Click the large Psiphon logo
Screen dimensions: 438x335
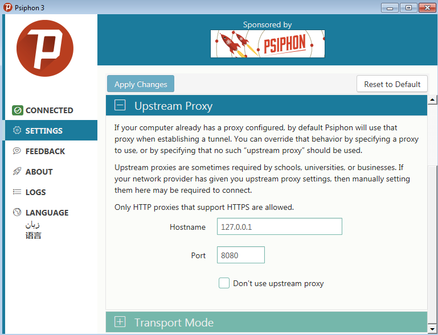45,48
